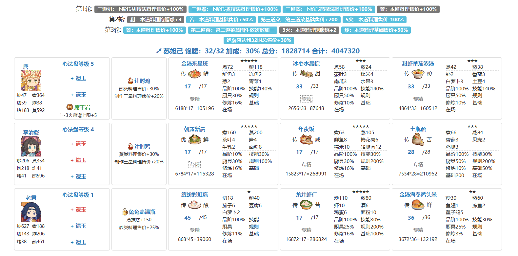Screen dimensions: 518x256
Task: Open the 金汤东星斑 recipe link
Action: point(194,64)
